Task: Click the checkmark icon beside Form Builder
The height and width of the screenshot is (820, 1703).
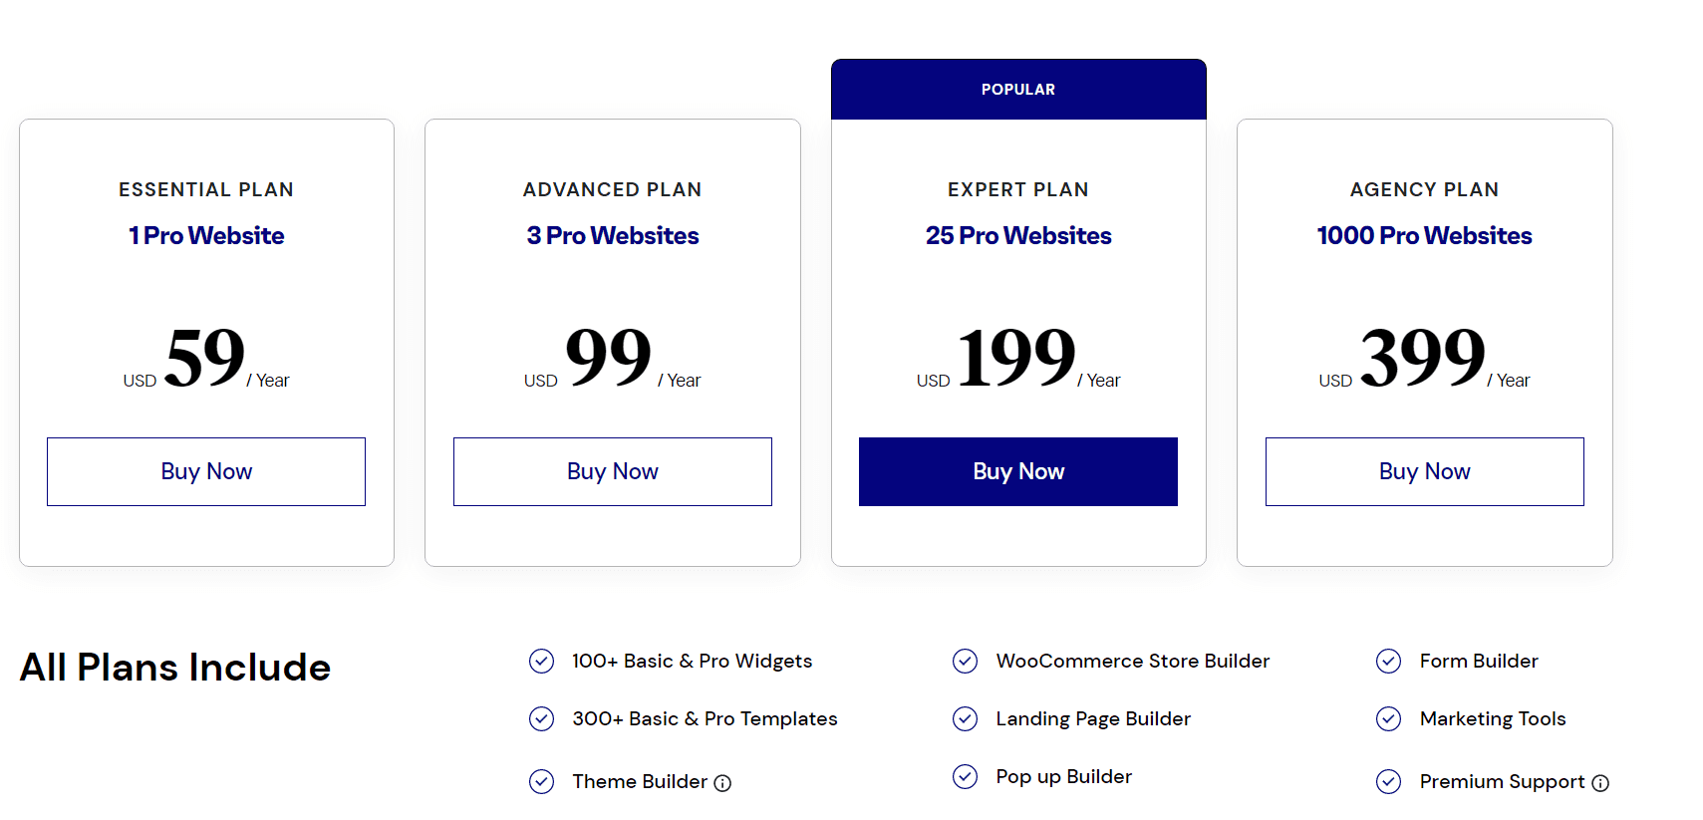Action: pyautogui.click(x=1389, y=661)
